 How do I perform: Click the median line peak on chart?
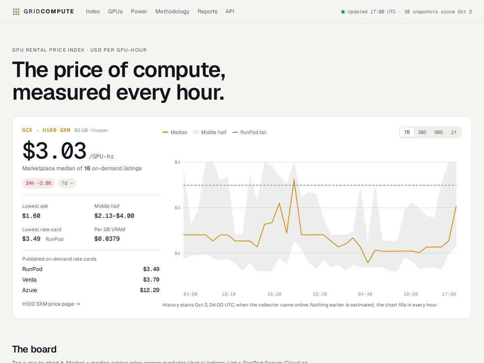294,180
